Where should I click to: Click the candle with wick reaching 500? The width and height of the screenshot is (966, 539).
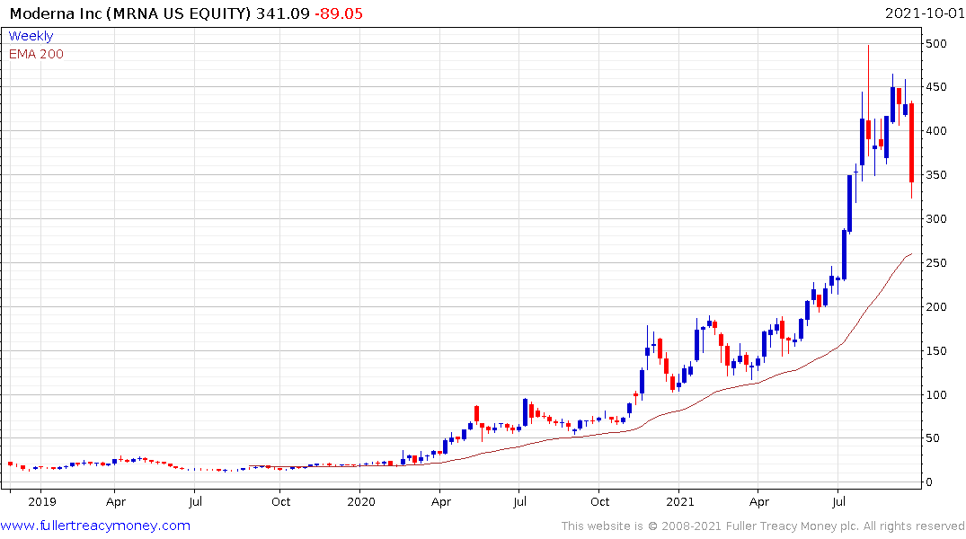coord(869,129)
